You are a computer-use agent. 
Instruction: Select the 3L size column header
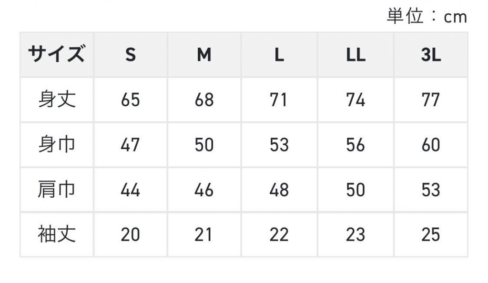point(431,55)
